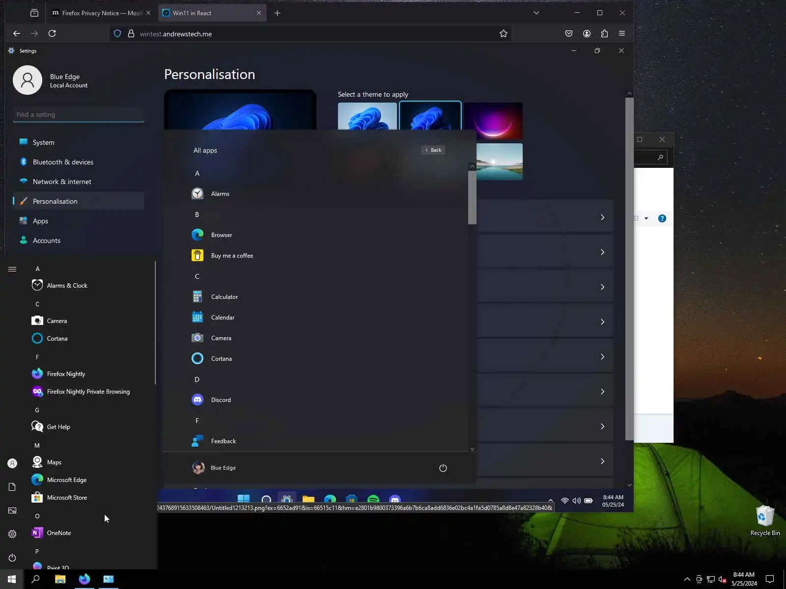Click Back in the All apps panel
The image size is (786, 589).
click(x=433, y=150)
